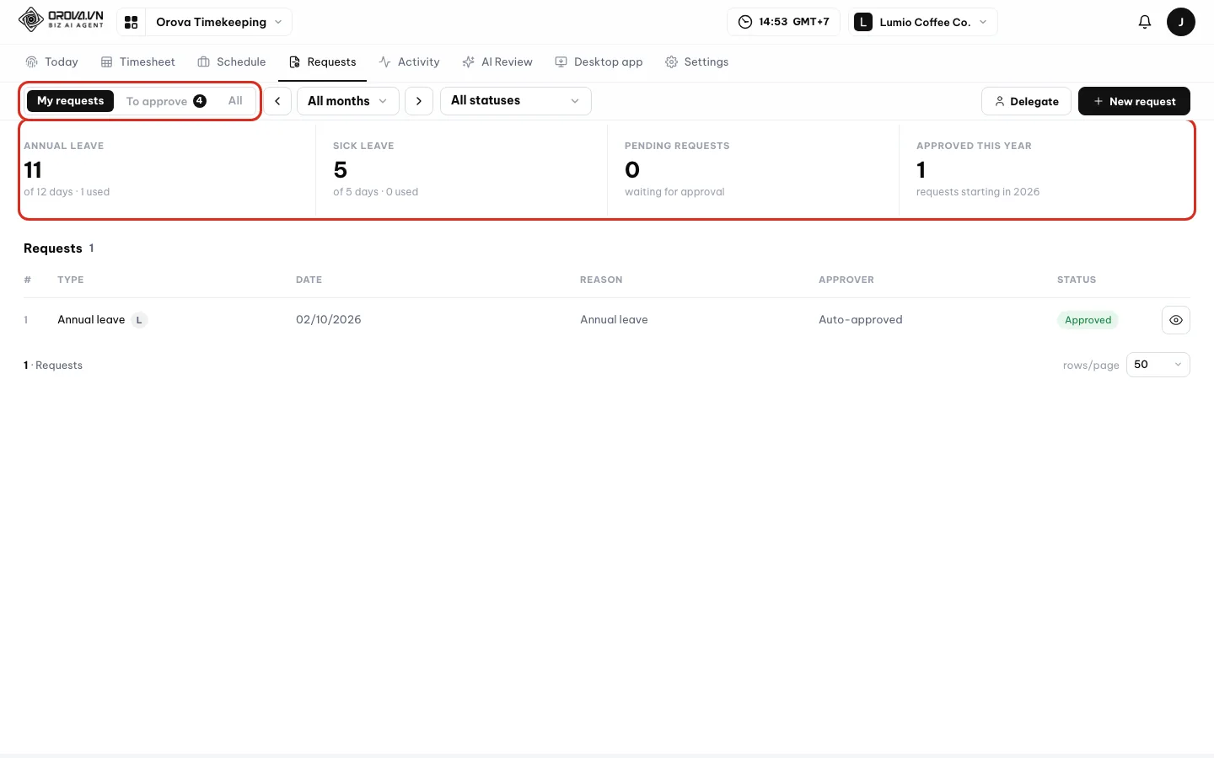The height and width of the screenshot is (758, 1214).
Task: Open the user avatar J menu
Action: tap(1181, 22)
